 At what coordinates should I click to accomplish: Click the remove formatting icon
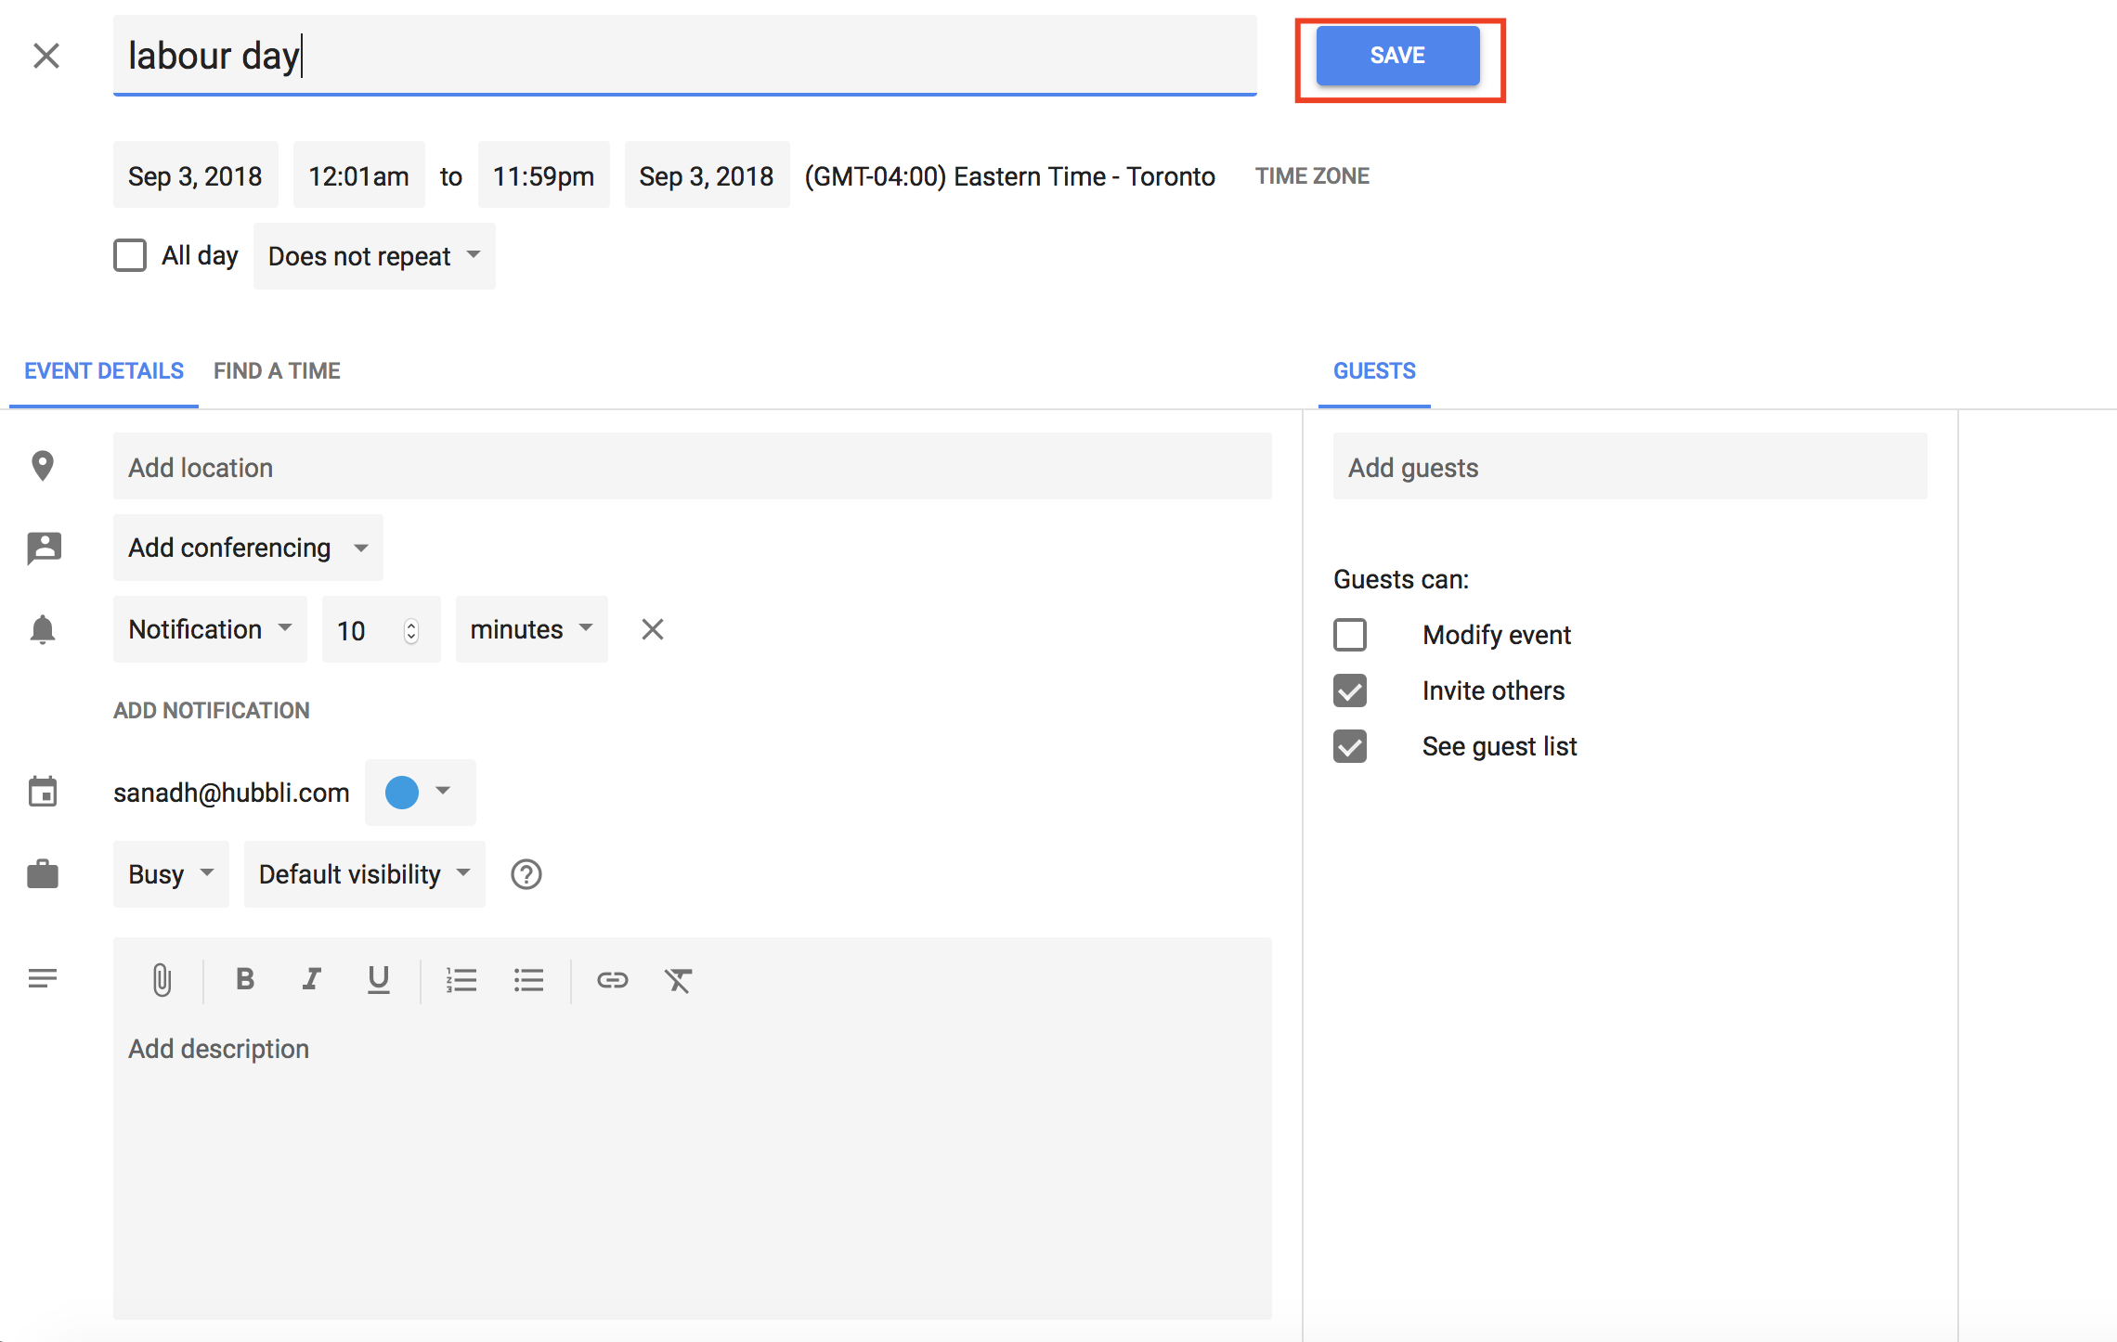click(x=678, y=980)
